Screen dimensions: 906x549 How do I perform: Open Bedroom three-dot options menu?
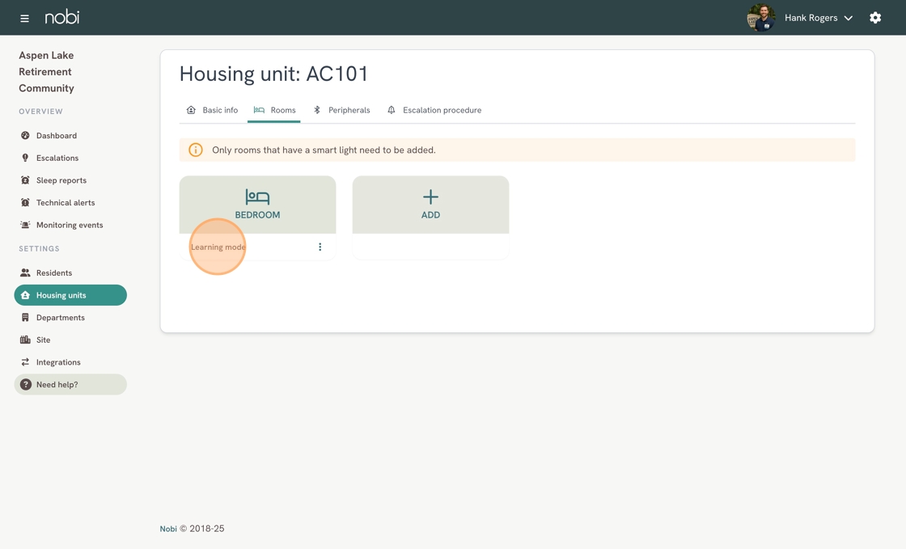[320, 247]
